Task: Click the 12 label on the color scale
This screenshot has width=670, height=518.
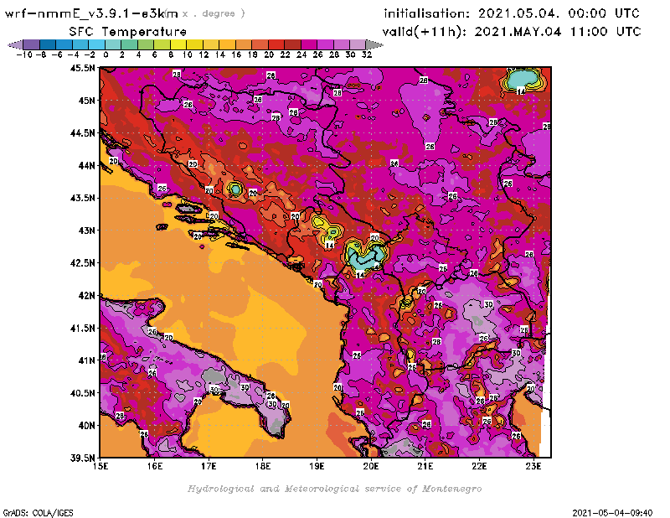Action: point(204,54)
